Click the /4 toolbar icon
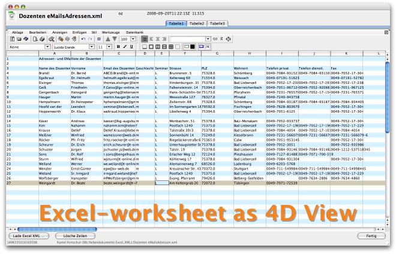 click(x=208, y=47)
